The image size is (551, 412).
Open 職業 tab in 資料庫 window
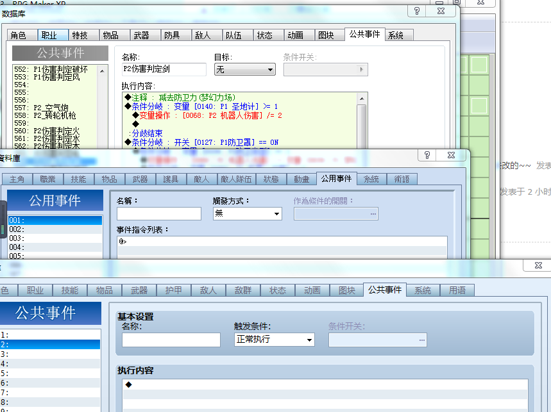(48, 179)
